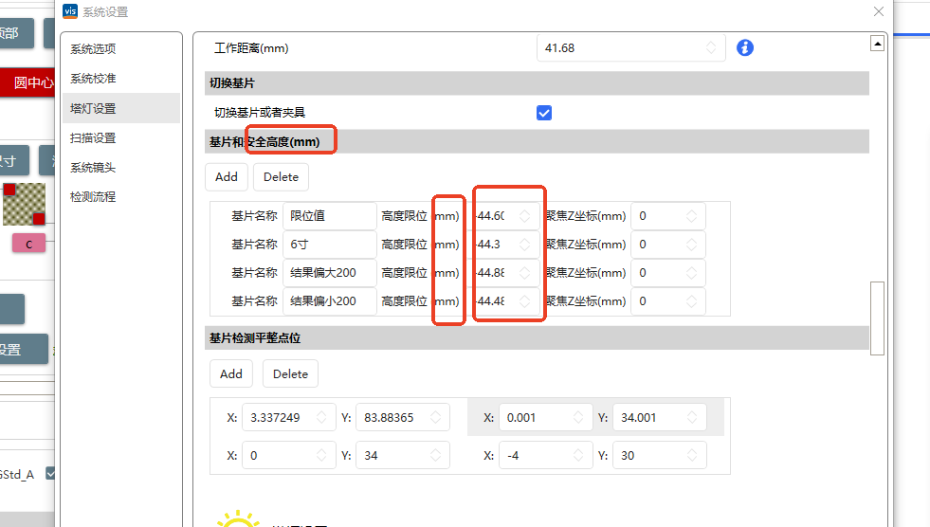Click Add under 基片和安全高度 section

coord(227,177)
